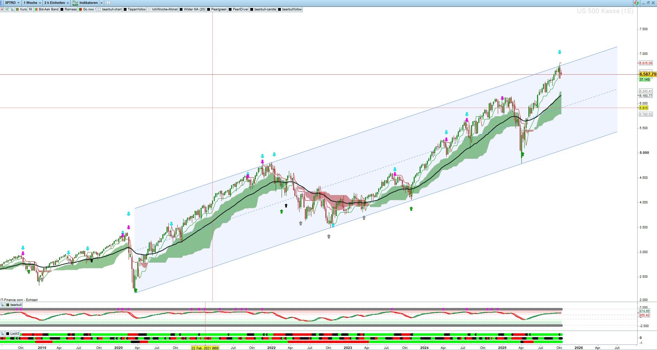This screenshot has height=350, width=657.
Task: Open the list icon next to Kurs
Action: point(31,9)
